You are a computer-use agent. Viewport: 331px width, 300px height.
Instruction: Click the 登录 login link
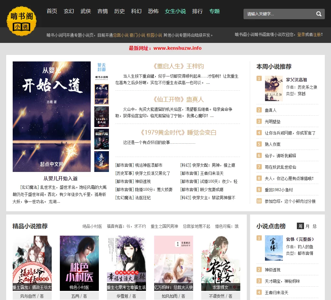pyautogui.click(x=301, y=34)
